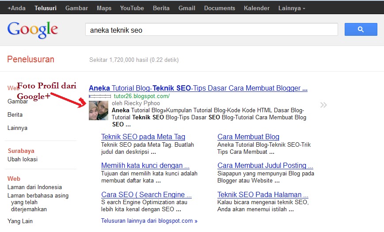This screenshot has height=232, width=384.
Task: Filter by 'Laman dari Indonesia'
Action: pos(34,187)
